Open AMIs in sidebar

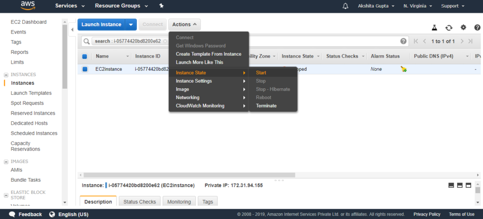pos(17,170)
